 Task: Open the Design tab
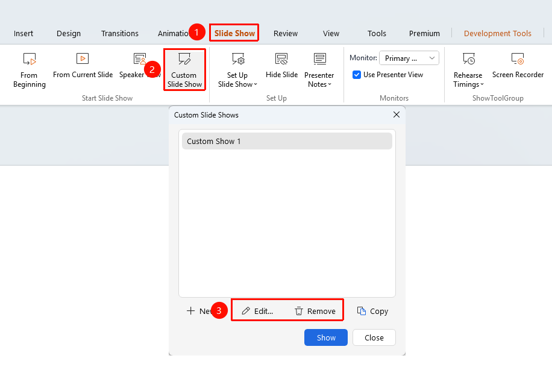(x=69, y=33)
